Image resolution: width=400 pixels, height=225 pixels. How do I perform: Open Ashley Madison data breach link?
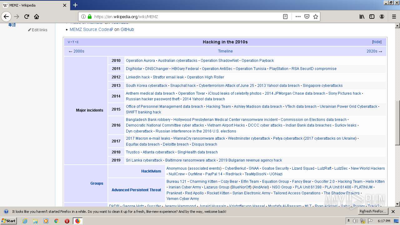[258, 107]
